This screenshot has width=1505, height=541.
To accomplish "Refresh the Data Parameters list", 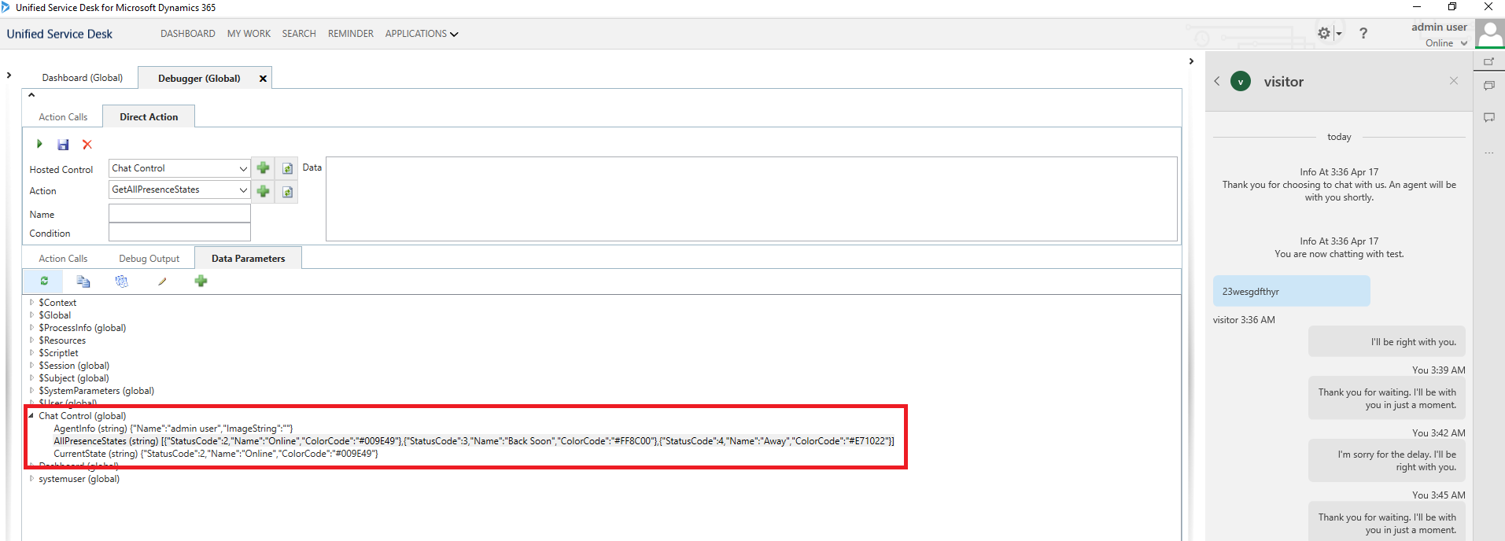I will tap(44, 281).
